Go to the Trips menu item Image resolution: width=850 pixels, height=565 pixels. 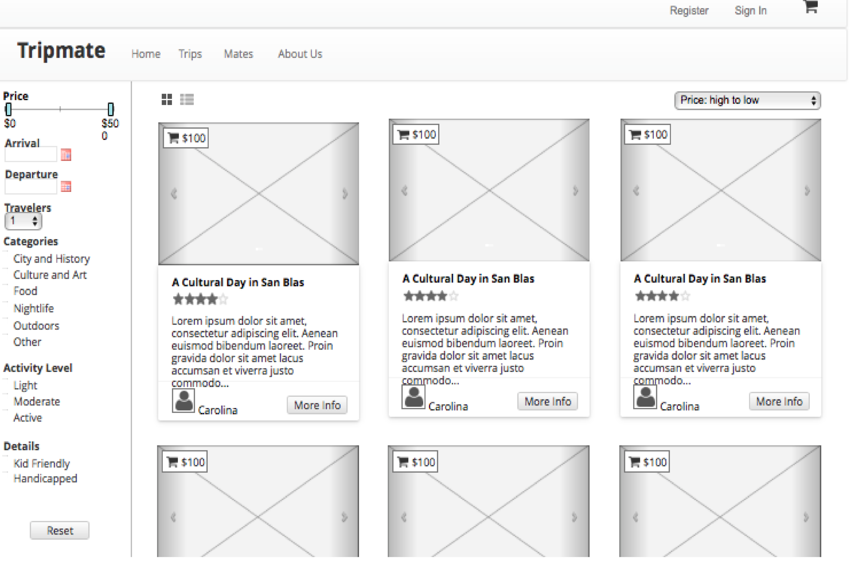[x=190, y=54]
